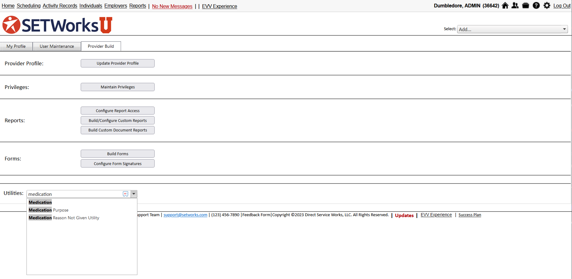The width and height of the screenshot is (572, 279).
Task: Click the settings gear icon
Action: (x=547, y=6)
